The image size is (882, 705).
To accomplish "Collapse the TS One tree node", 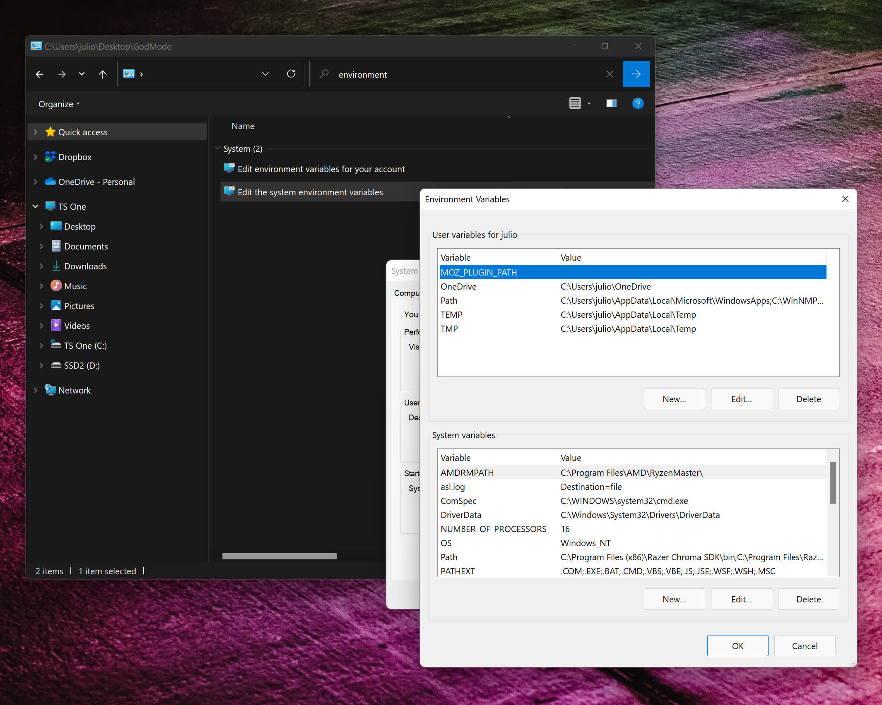I will 36,206.
